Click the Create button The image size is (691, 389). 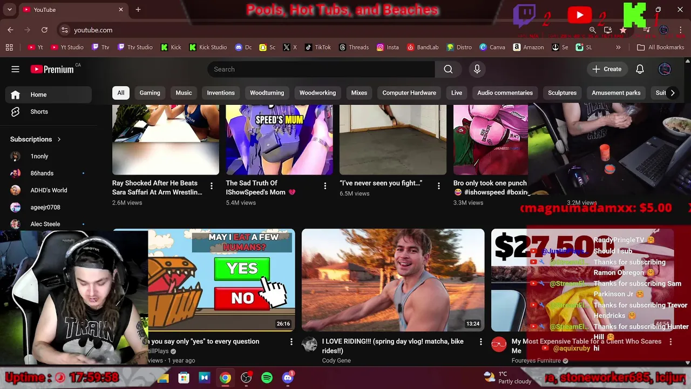[x=607, y=69]
